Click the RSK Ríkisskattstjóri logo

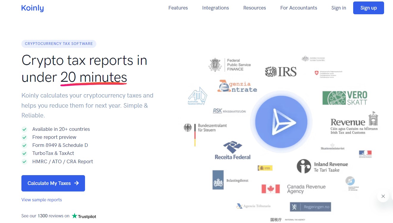point(229,111)
